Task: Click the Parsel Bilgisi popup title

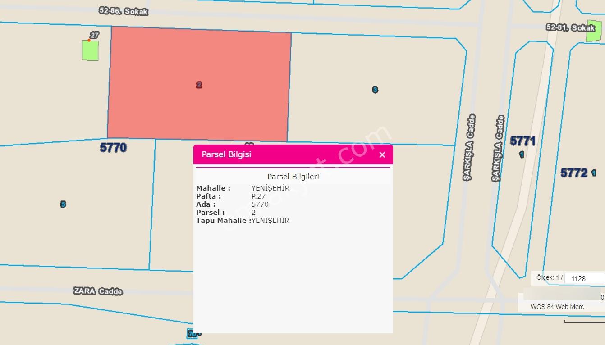Action: [x=226, y=154]
